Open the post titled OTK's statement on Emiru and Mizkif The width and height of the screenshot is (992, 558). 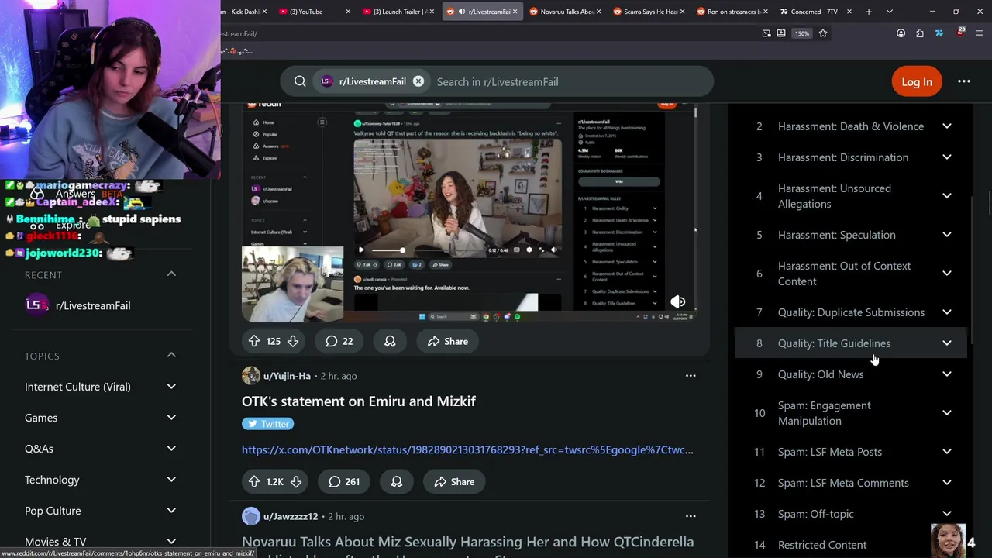[359, 401]
